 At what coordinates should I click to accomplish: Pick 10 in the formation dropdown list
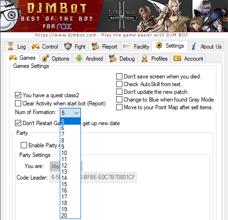click(70, 153)
